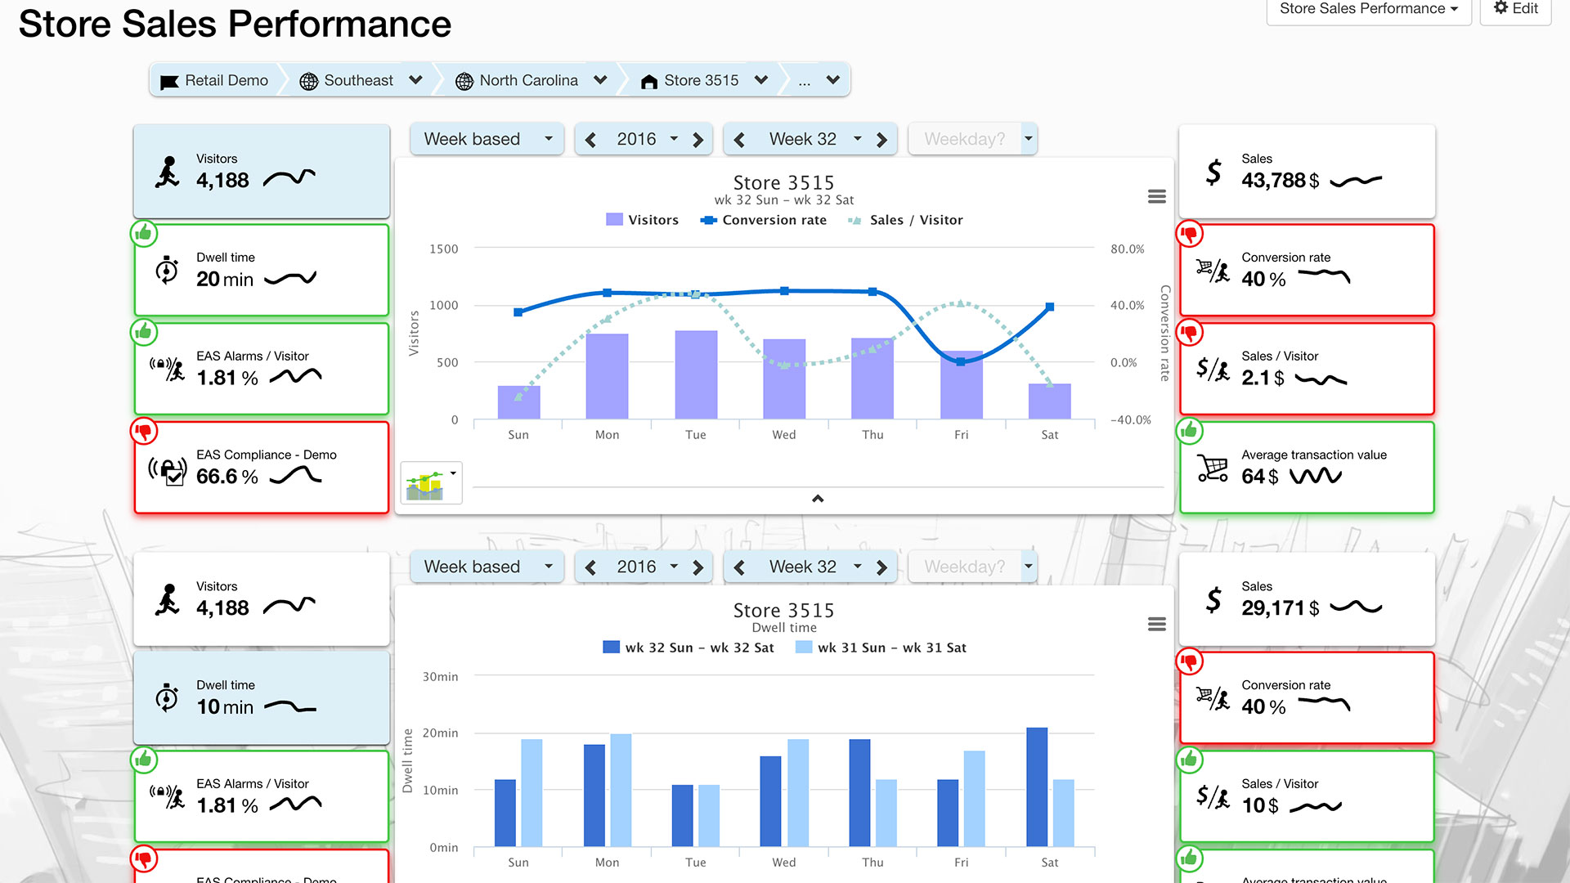Click the Store 3515 title of top chart
Image resolution: width=1570 pixels, height=883 pixels.
click(x=783, y=182)
